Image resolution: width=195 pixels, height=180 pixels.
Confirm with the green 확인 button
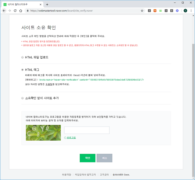point(87,158)
